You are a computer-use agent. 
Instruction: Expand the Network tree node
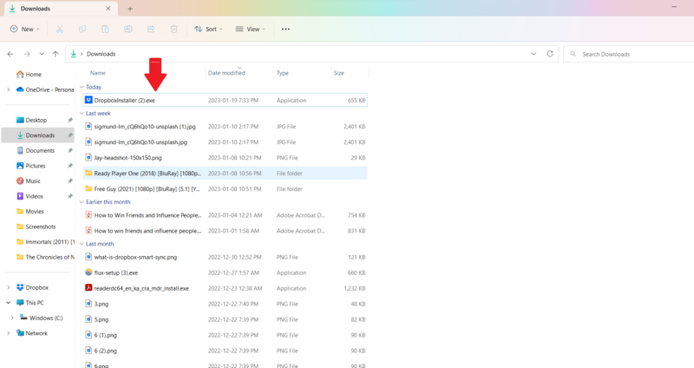9,333
